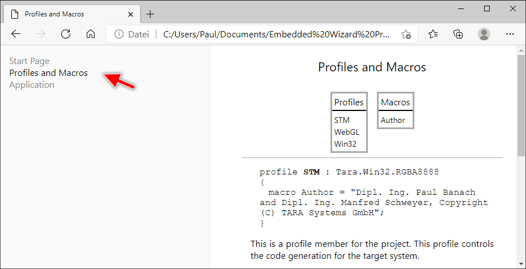526x269 pixels.
Task: Open the Collections icon
Action: pos(459,34)
